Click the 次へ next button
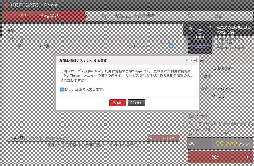The width and height of the screenshot is (254, 166). point(220,157)
